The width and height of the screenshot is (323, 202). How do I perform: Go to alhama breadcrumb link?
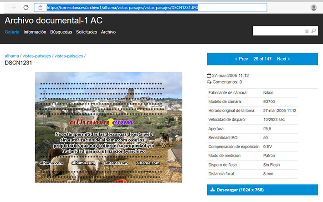point(12,56)
